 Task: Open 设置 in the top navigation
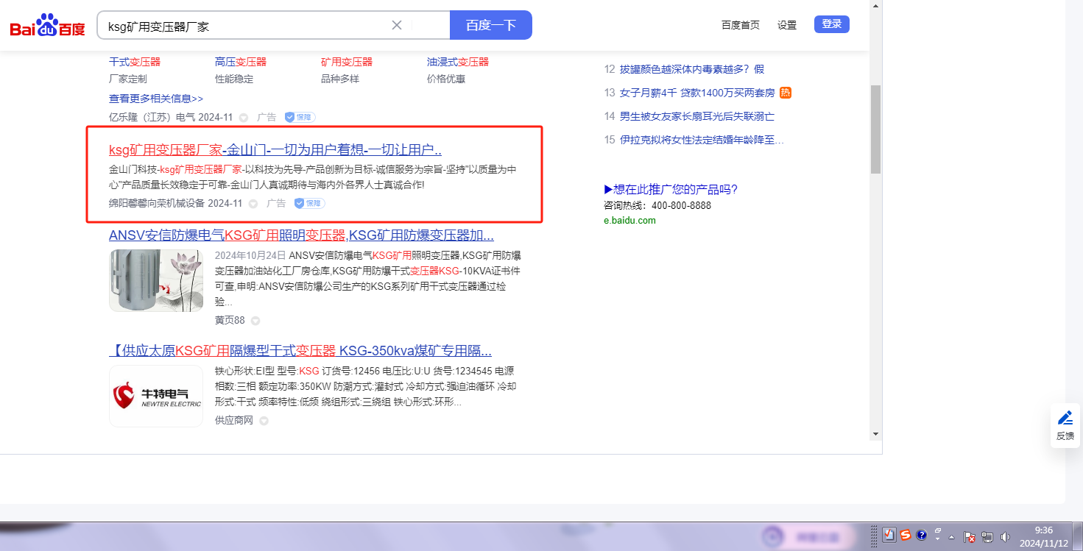[786, 25]
